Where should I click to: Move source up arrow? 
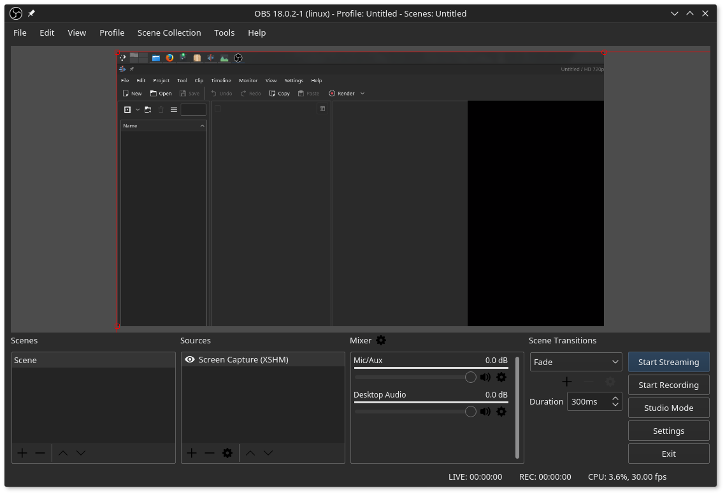(x=250, y=454)
